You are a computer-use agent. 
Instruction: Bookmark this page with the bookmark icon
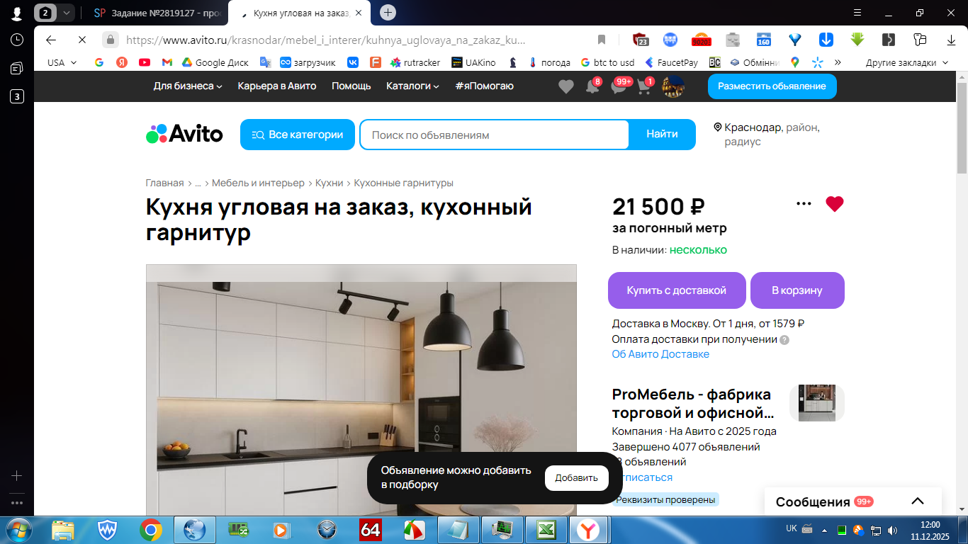[602, 40]
